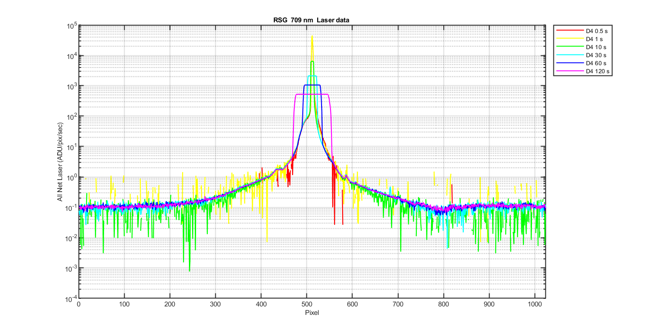Click the green line sample in legend
The image size is (670, 335).
point(570,47)
